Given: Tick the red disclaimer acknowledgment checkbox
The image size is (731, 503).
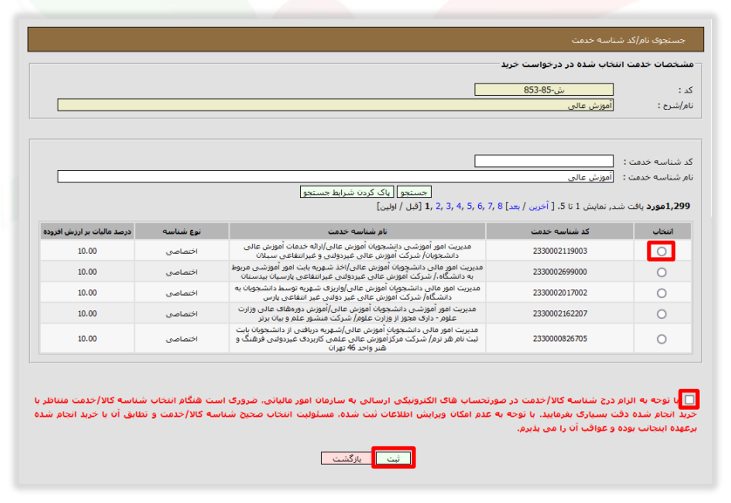Looking at the screenshot, I should point(689,399).
